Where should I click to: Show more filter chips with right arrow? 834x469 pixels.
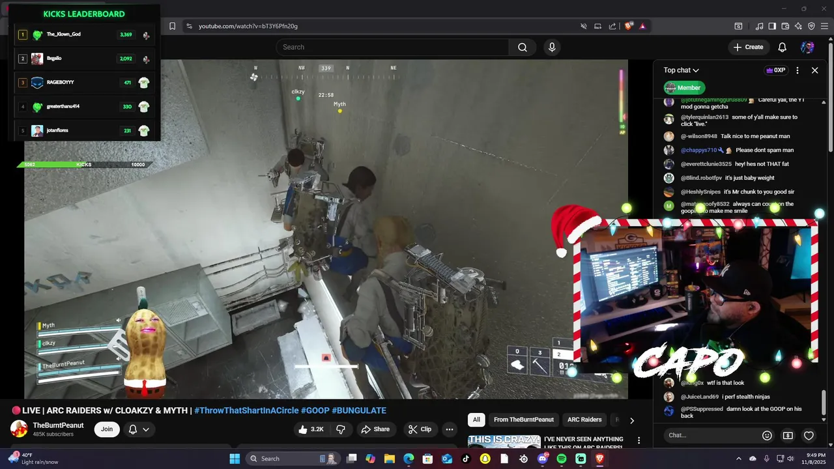[631, 420]
